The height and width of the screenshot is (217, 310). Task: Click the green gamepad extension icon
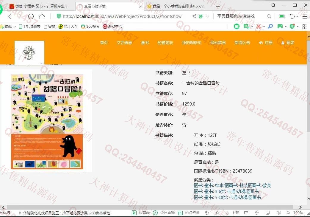coord(280,26)
